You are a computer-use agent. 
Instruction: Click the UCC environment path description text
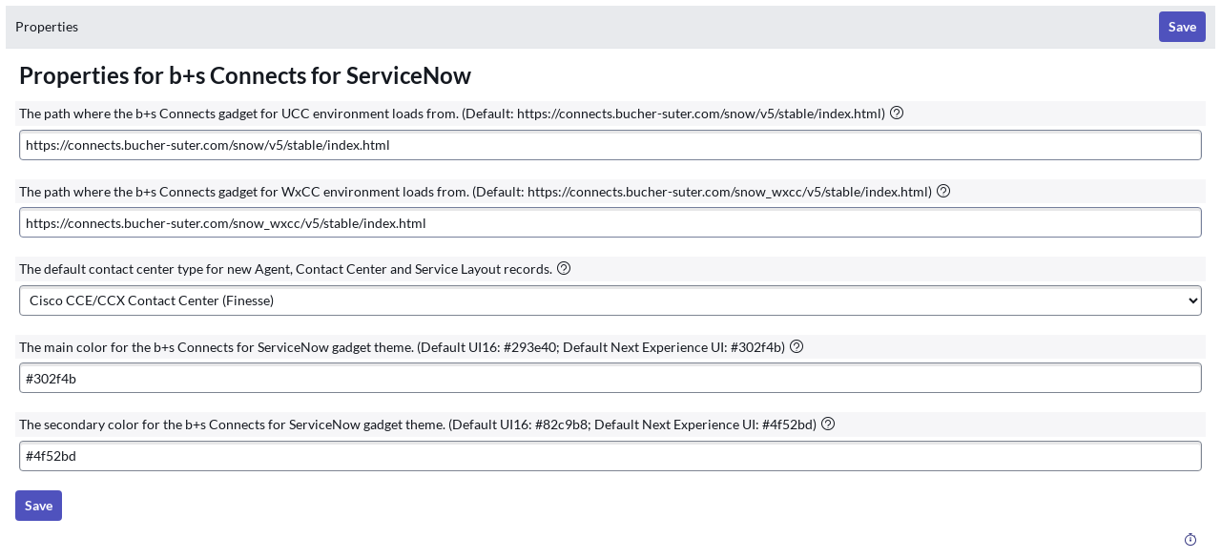point(452,114)
